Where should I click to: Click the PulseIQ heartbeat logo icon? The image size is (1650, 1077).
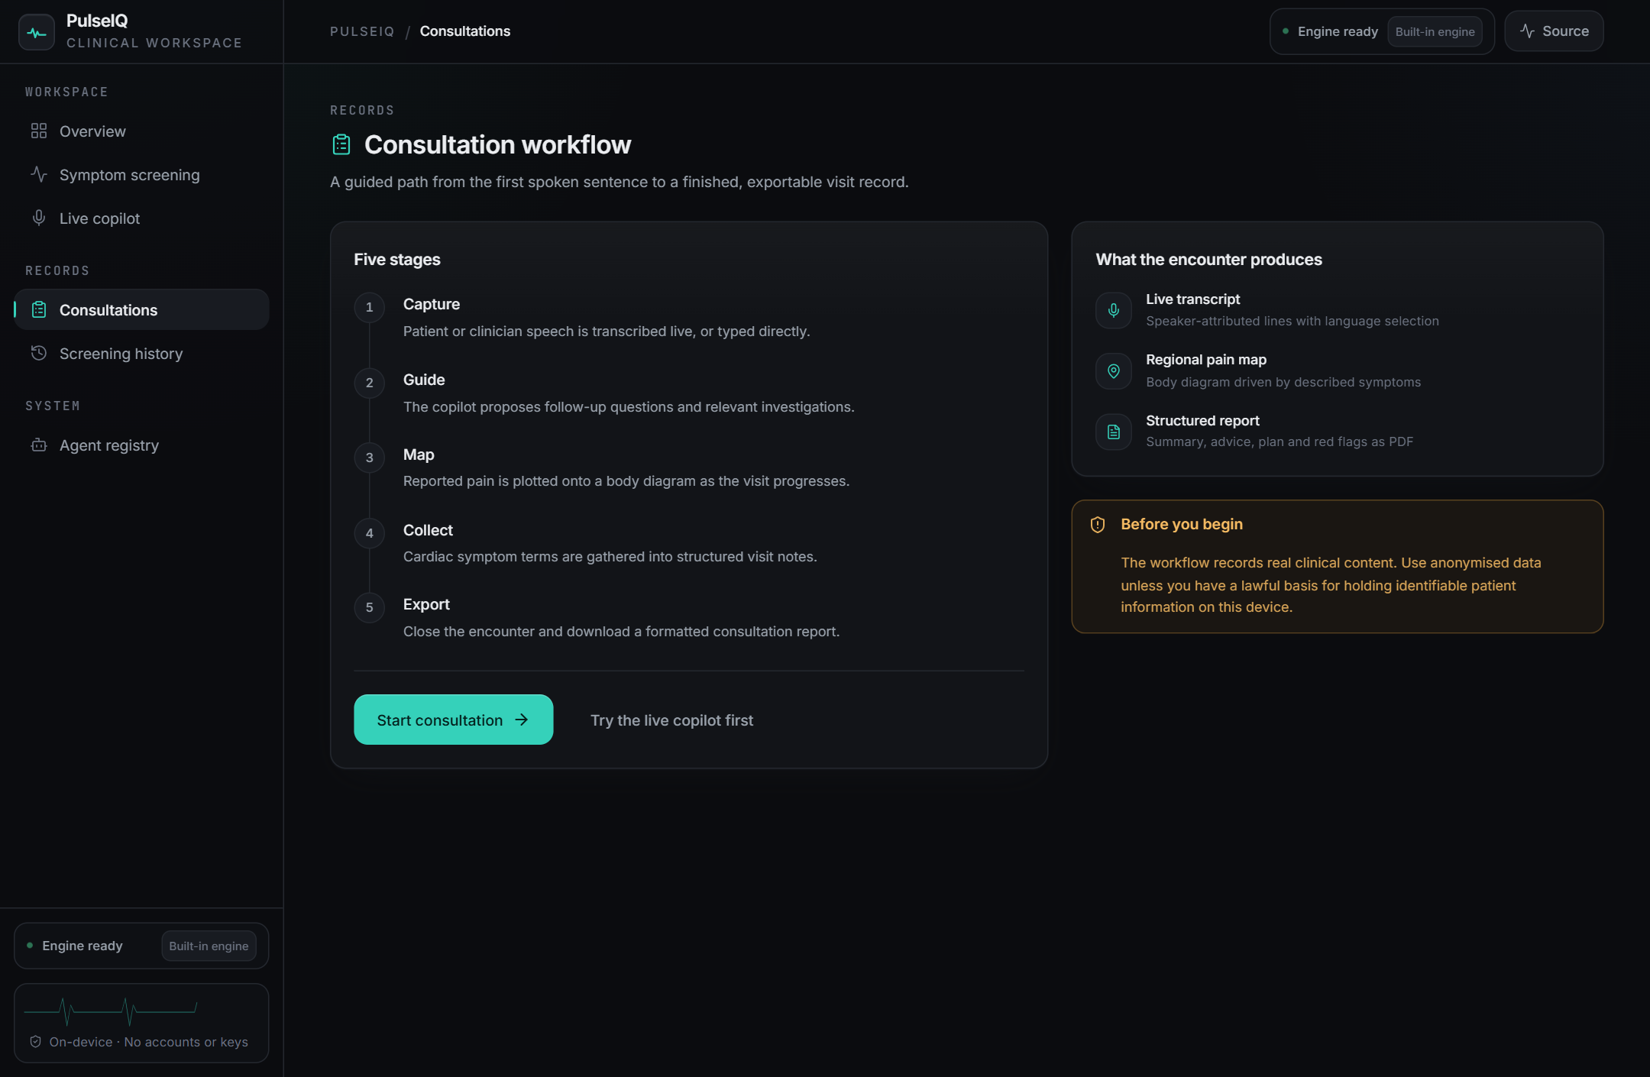[x=37, y=32]
